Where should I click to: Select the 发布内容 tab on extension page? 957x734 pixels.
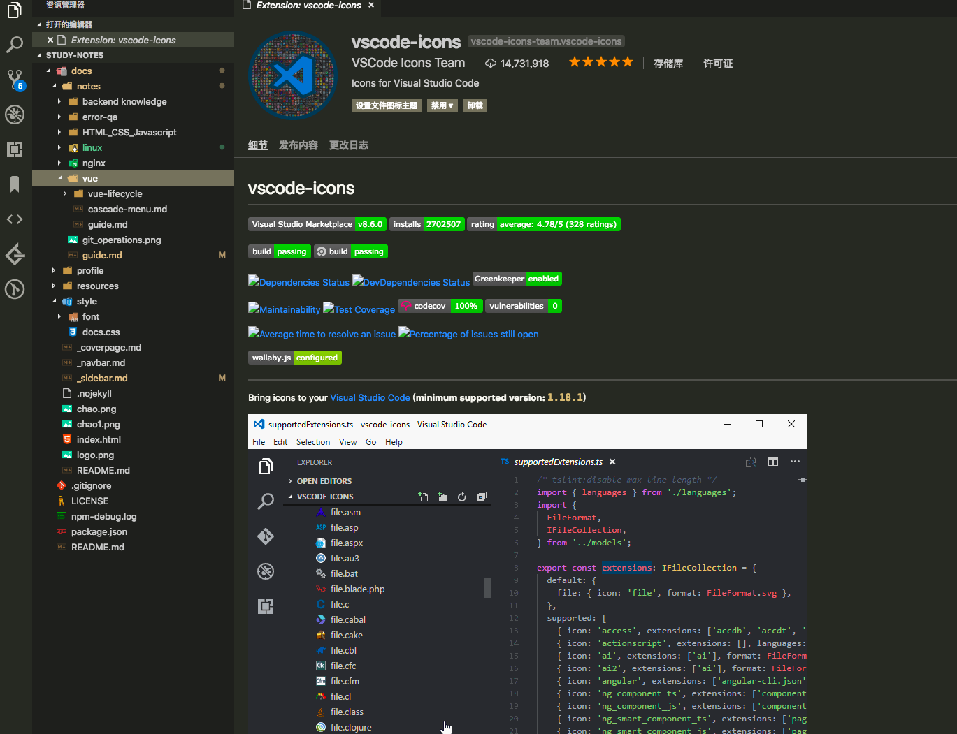click(298, 145)
